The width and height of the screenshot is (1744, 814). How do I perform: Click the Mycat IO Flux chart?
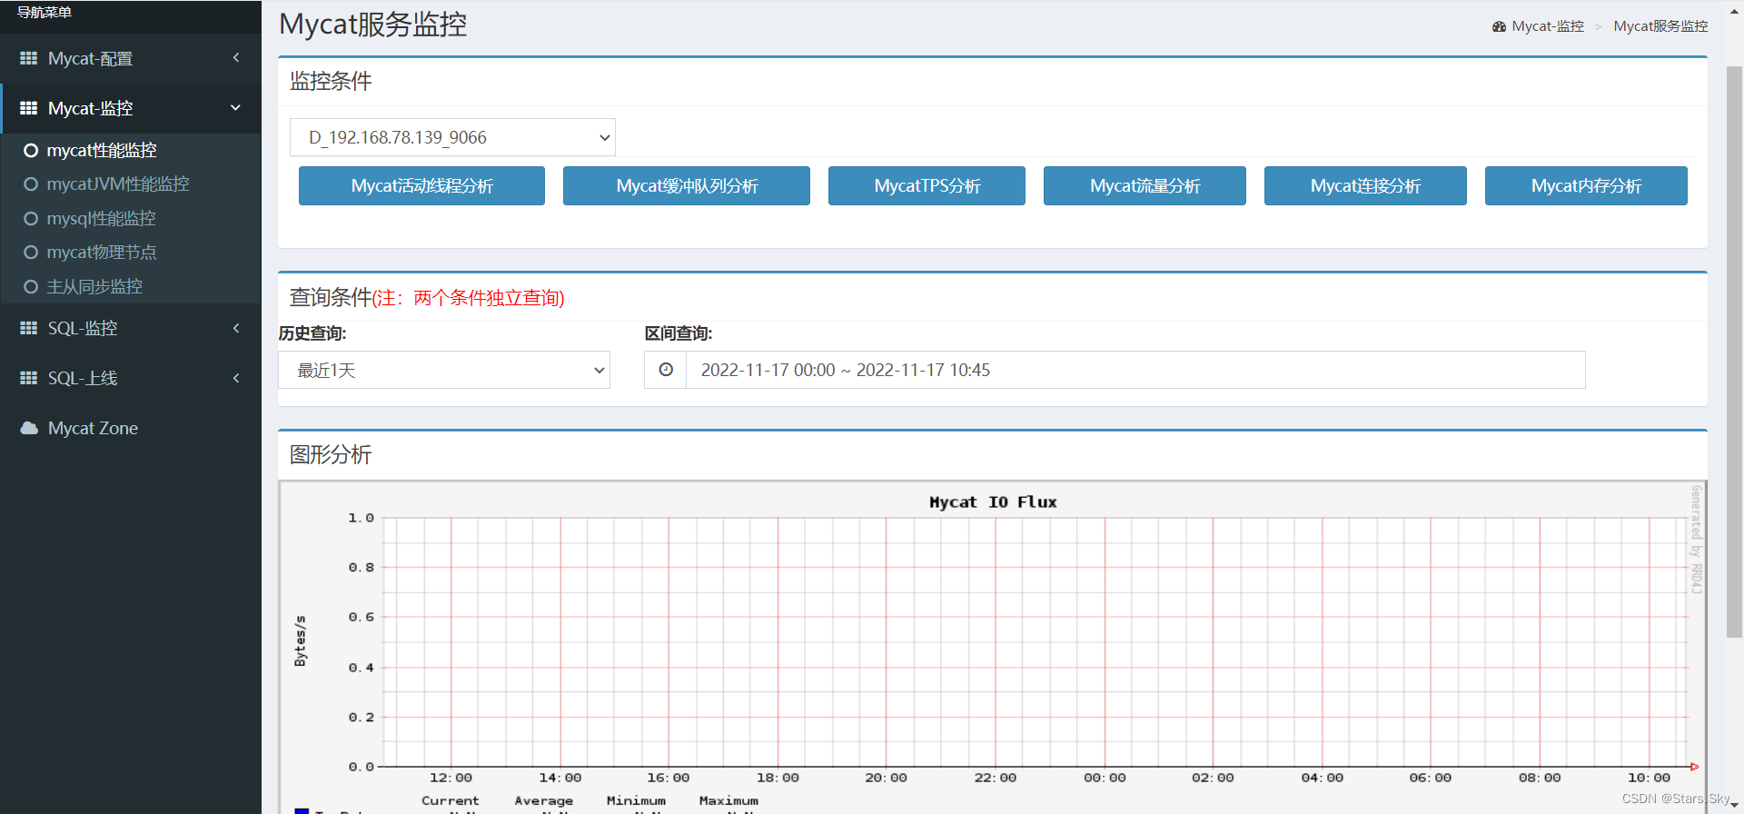(993, 647)
